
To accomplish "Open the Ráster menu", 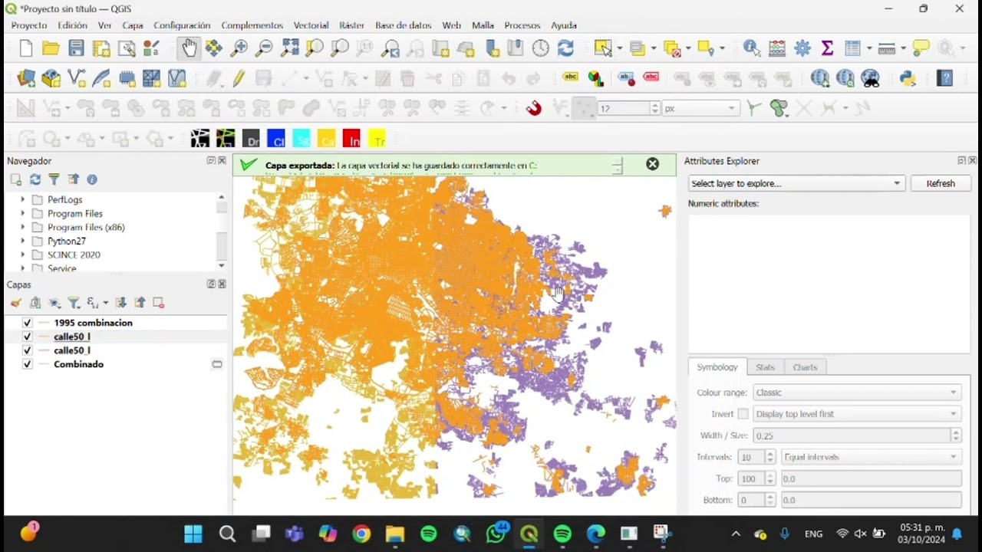I will pos(352,25).
